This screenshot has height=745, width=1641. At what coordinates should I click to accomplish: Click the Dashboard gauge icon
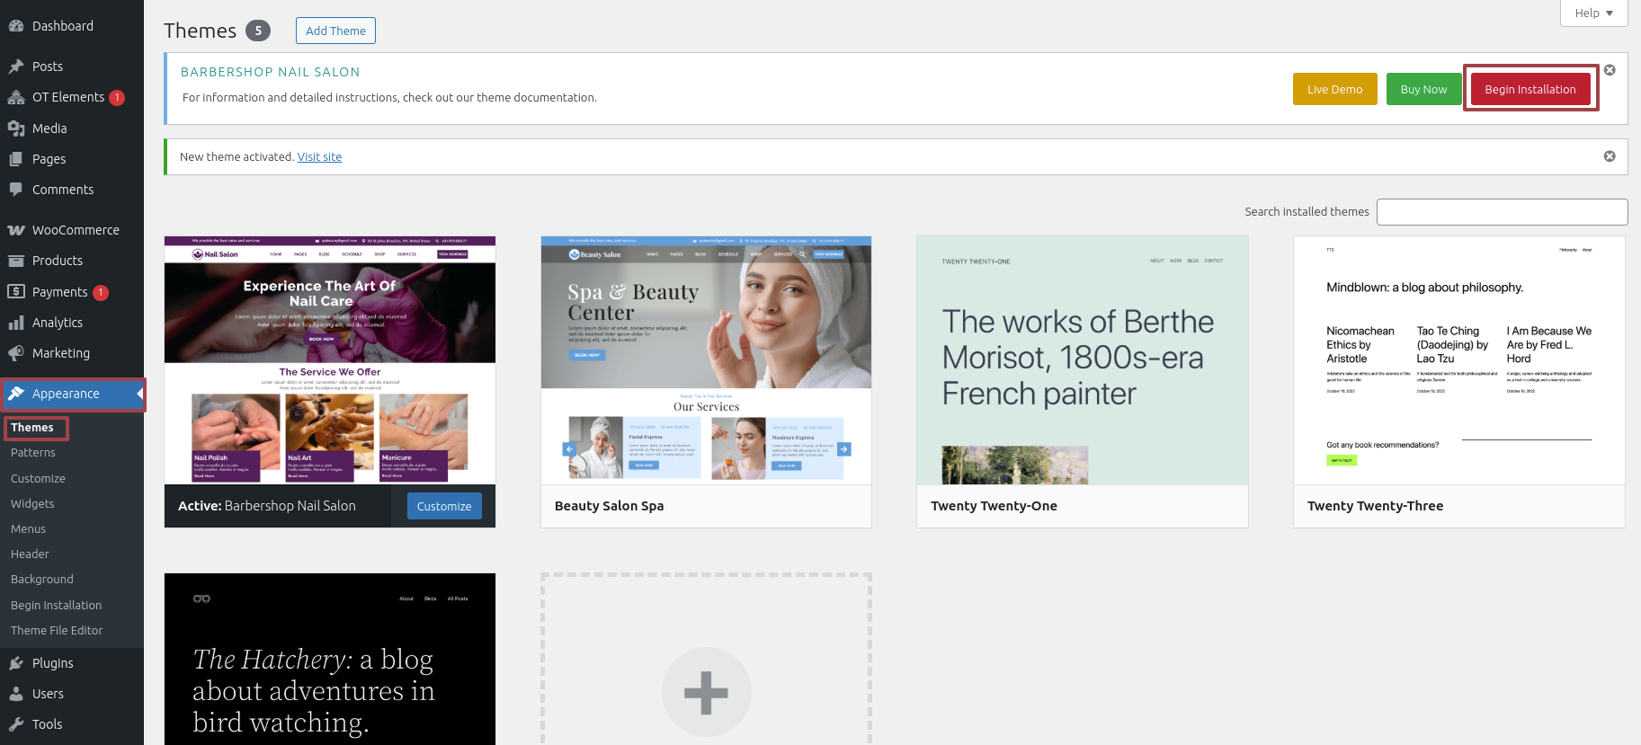(x=16, y=26)
